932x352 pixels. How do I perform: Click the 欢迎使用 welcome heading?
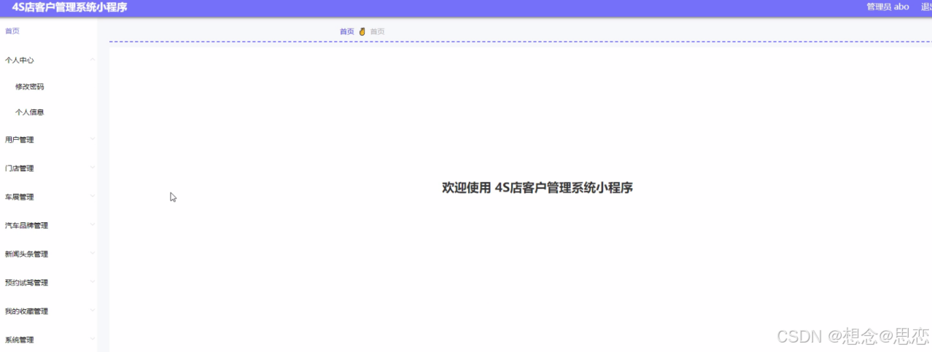tap(537, 187)
